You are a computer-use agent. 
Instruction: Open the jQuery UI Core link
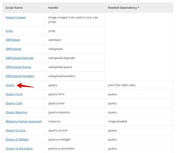tap(16, 130)
